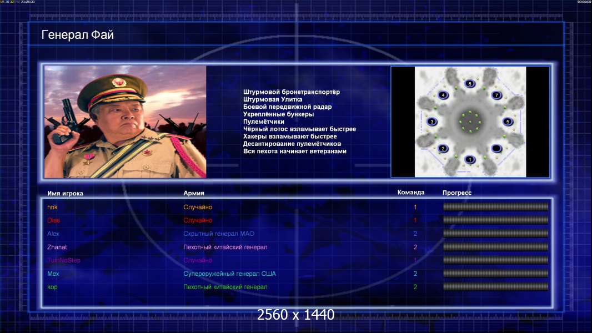Click the 'Прогресс' column header
Viewport: 592px width, 333px height.
pos(457,193)
